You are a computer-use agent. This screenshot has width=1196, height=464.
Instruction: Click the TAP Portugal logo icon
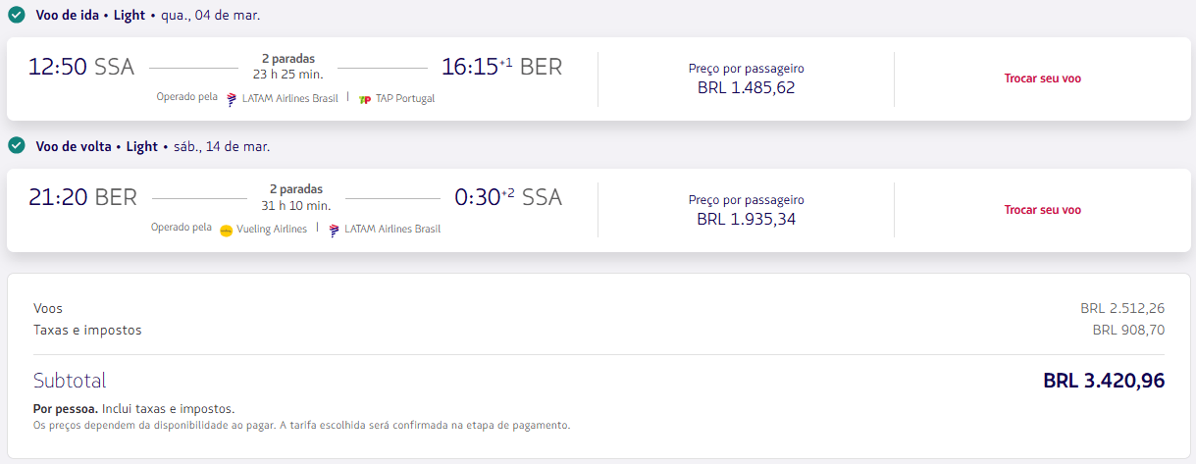coord(365,98)
